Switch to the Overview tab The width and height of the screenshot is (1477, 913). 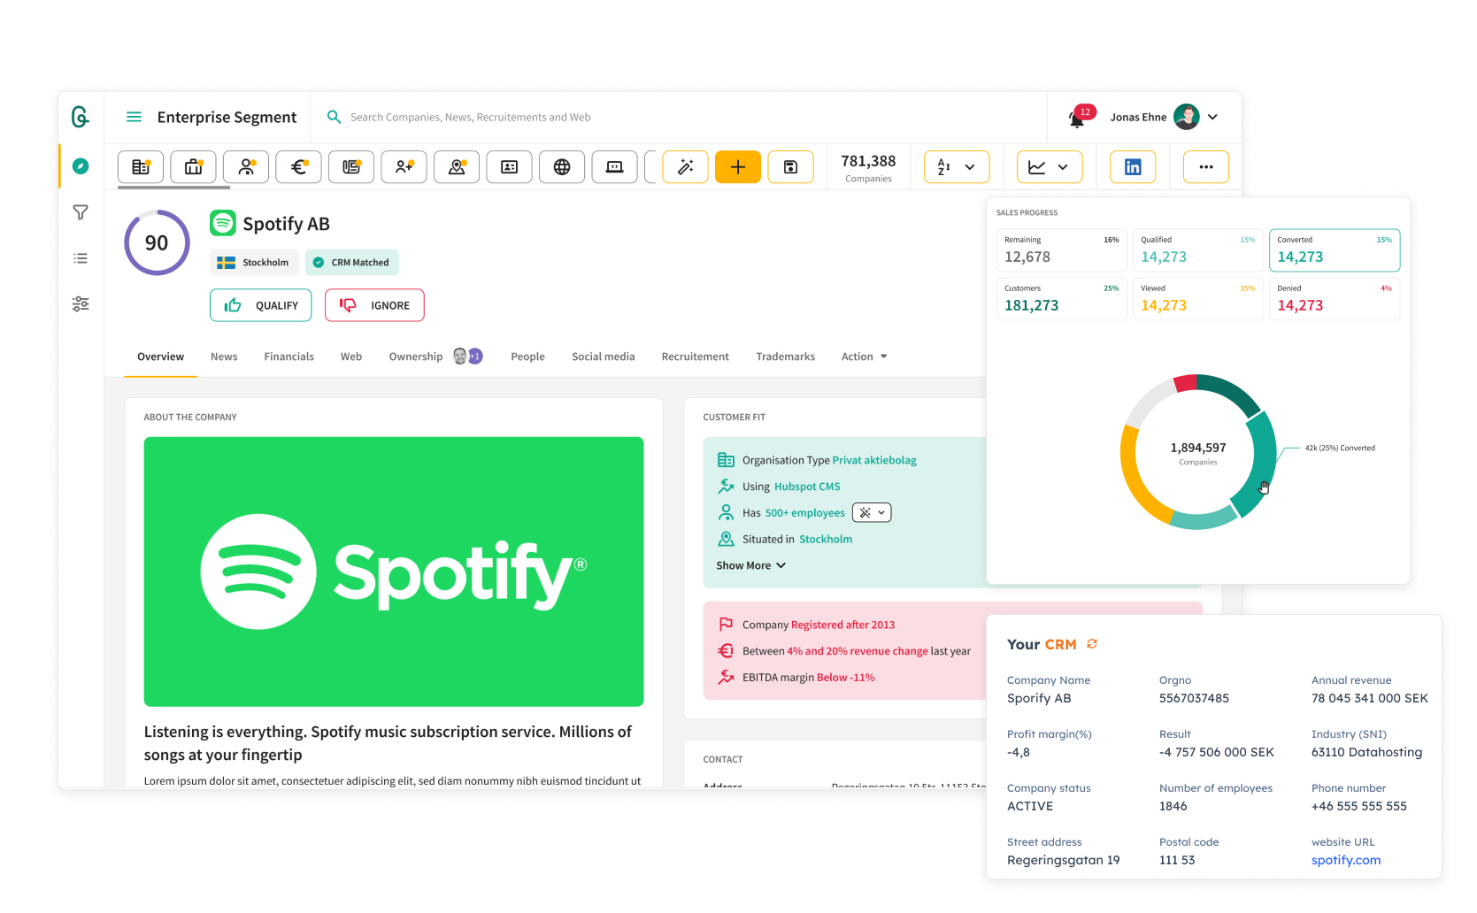pyautogui.click(x=160, y=357)
